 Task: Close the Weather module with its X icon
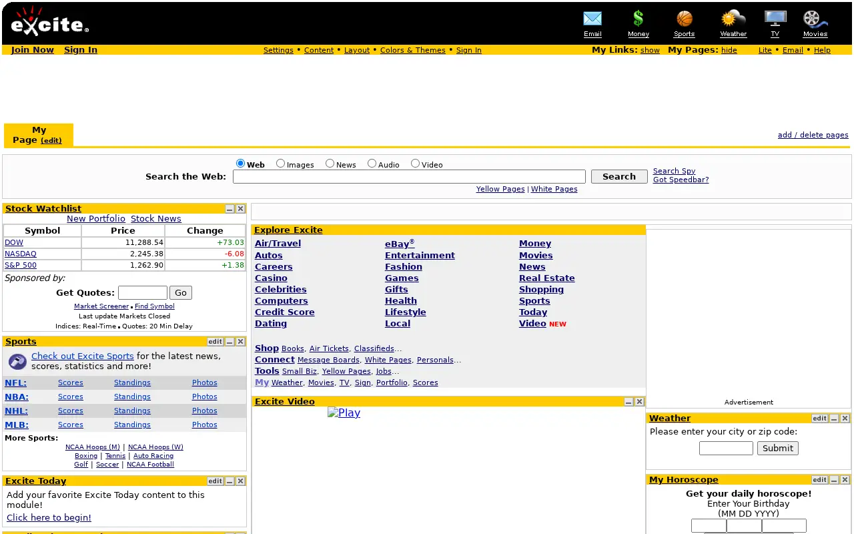[x=845, y=419]
